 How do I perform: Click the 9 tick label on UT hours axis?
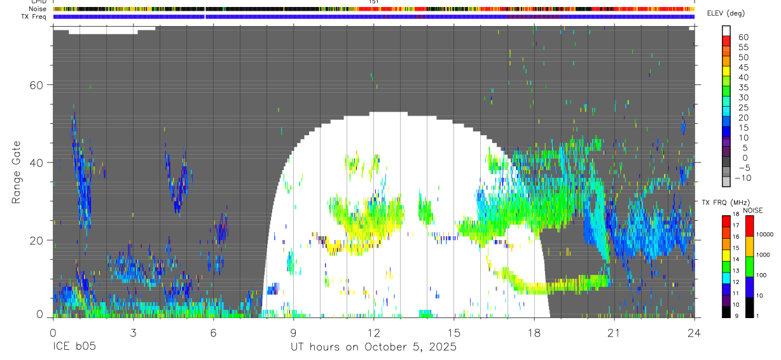[293, 332]
